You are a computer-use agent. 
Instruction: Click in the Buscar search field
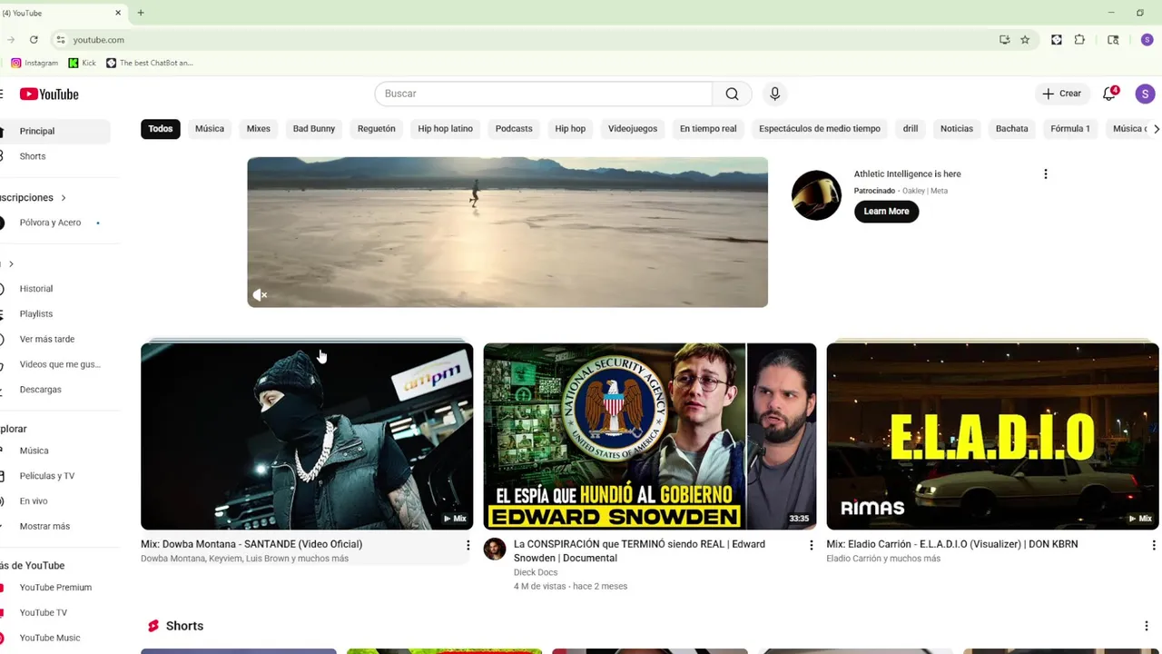pos(543,94)
